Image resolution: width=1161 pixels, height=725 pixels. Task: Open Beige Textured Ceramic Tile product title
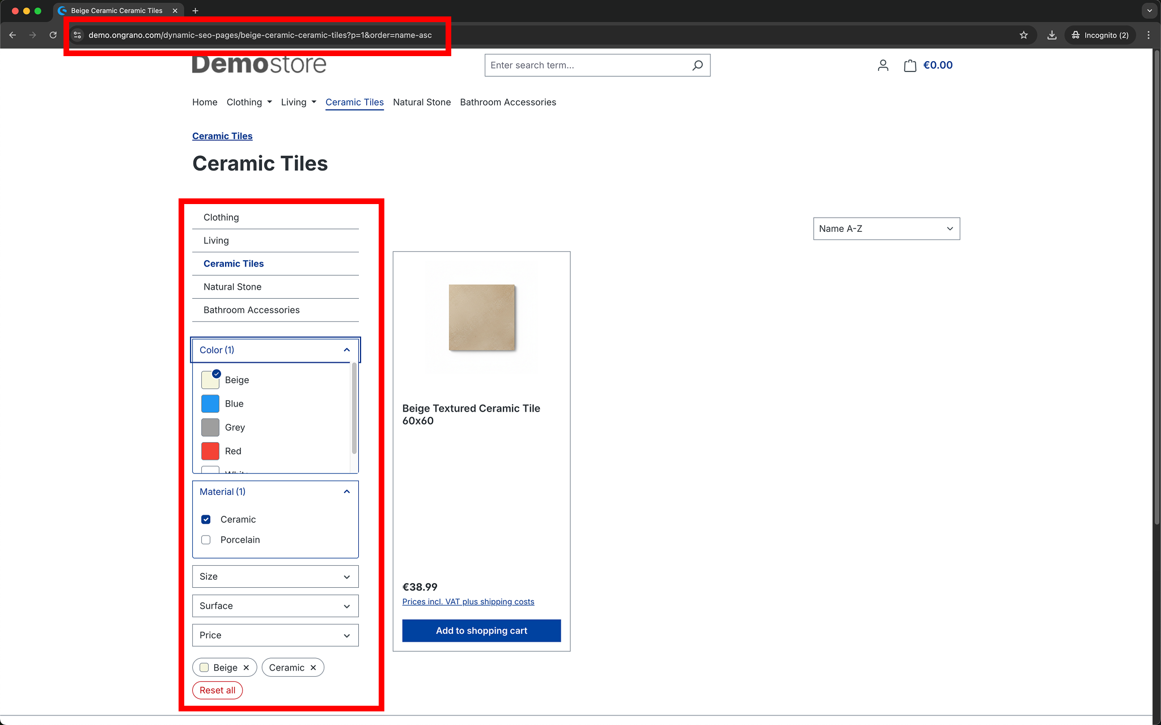point(471,414)
